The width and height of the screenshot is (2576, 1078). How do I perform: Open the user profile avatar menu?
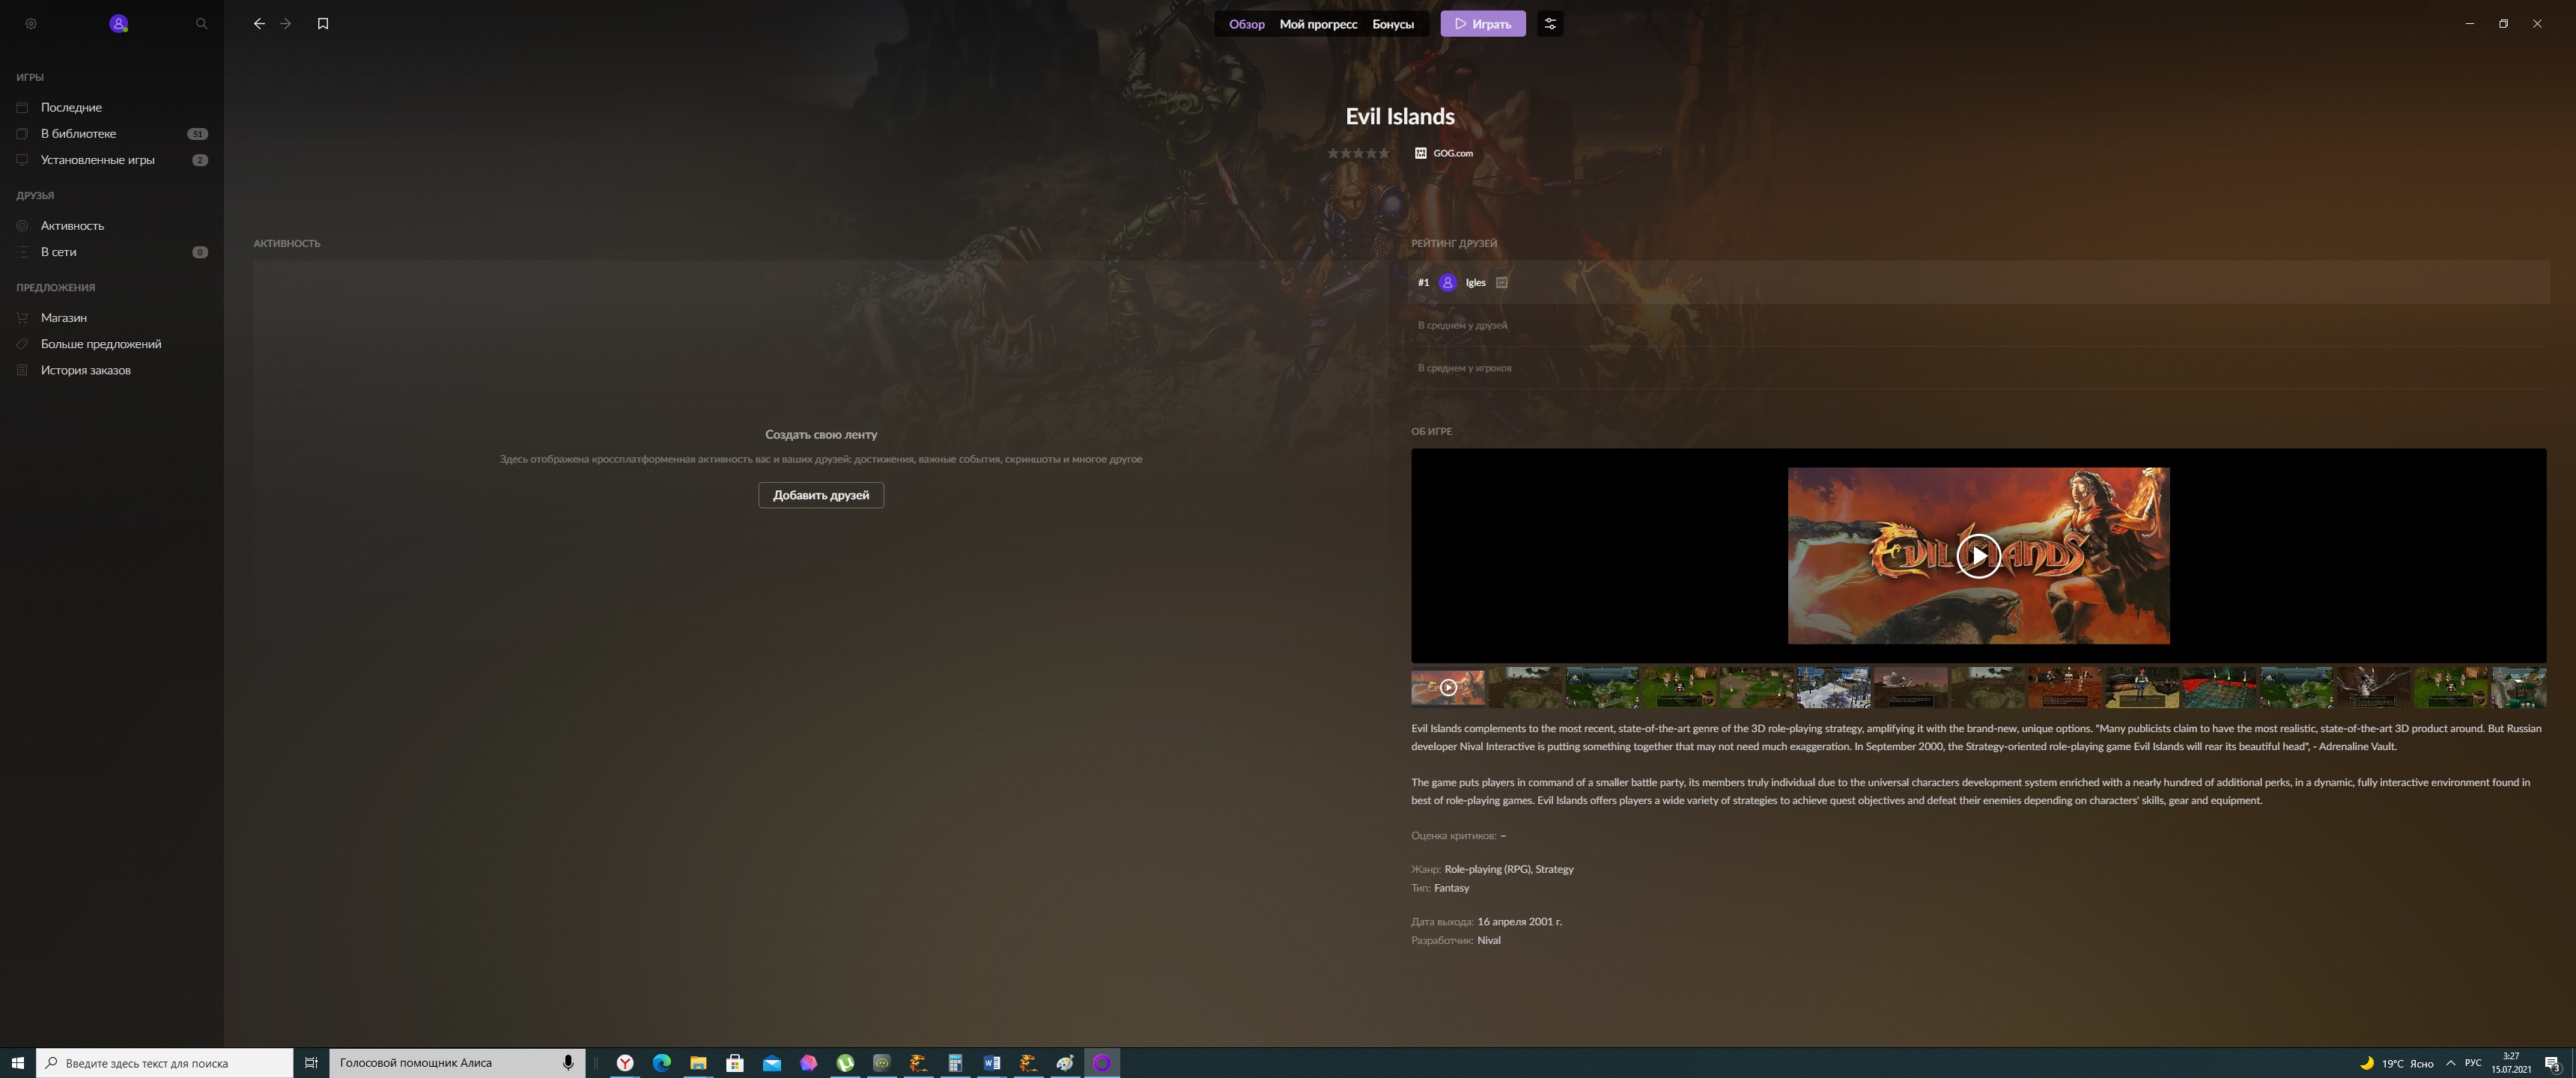tap(118, 24)
